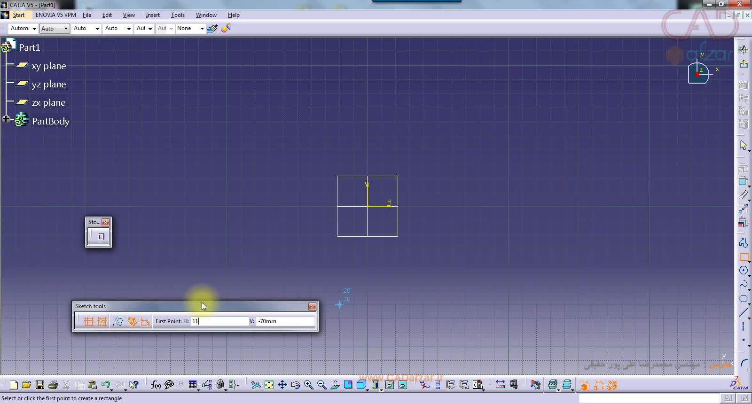Click the Fit All In view icon

(269, 385)
